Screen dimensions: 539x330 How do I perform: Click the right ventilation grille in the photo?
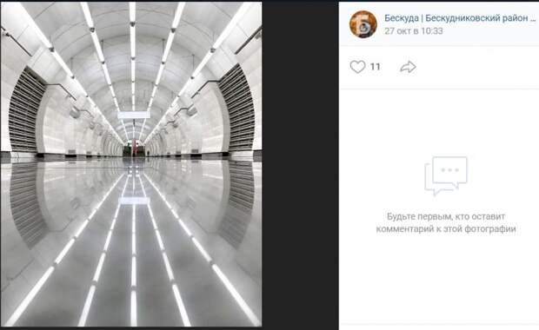click(x=237, y=109)
